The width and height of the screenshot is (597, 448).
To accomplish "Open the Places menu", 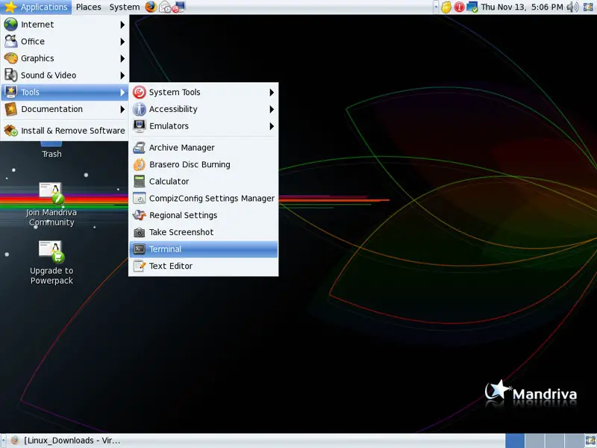I will (x=88, y=7).
